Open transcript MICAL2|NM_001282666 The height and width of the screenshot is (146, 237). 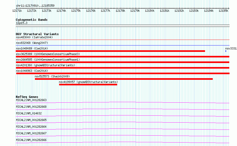click(x=31, y=140)
